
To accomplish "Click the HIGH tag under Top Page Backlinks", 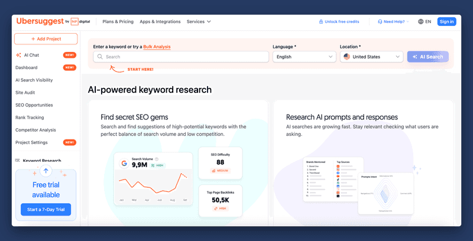I will click(x=220, y=208).
